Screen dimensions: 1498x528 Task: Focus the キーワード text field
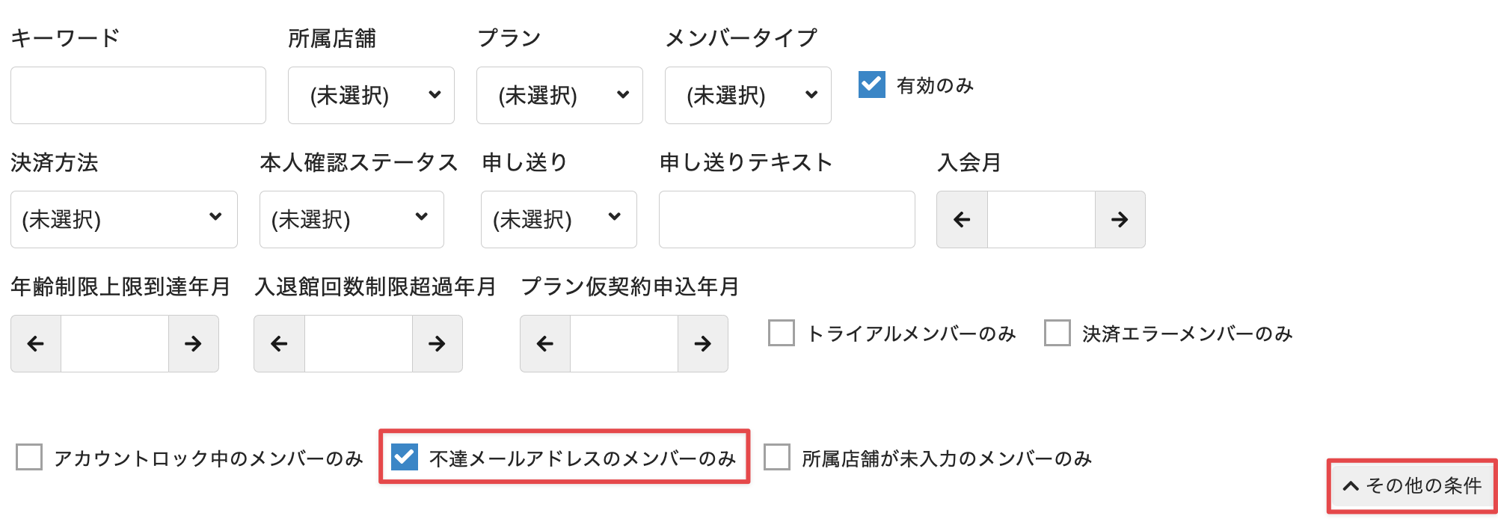138,96
